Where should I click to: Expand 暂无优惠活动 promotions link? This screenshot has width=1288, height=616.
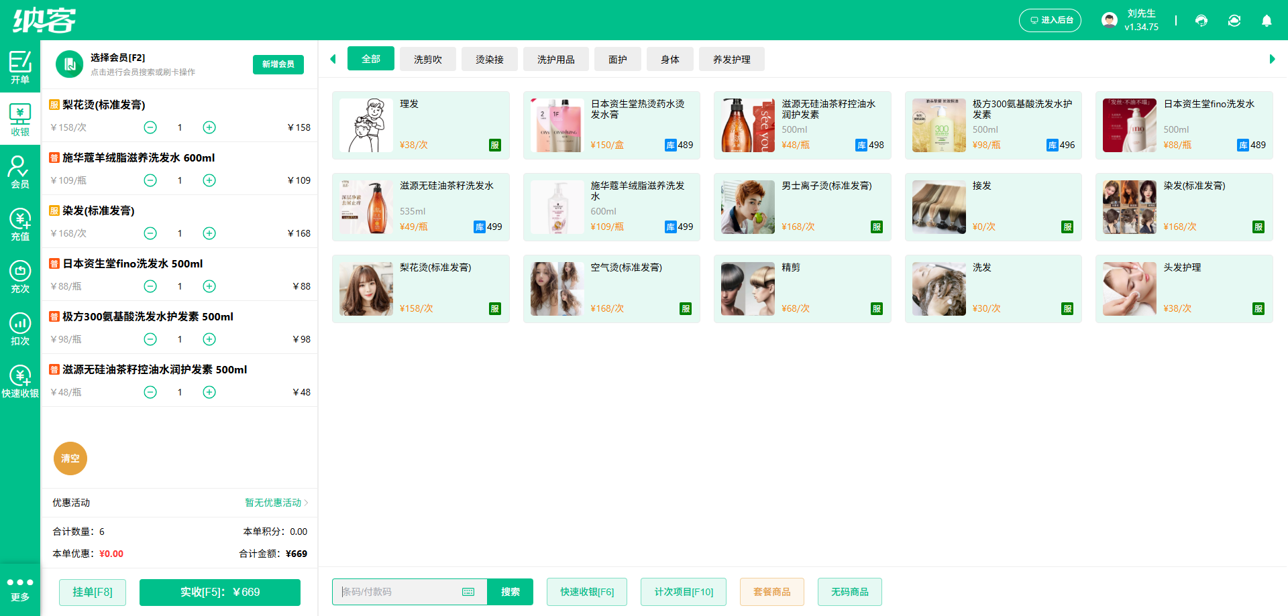point(276,503)
